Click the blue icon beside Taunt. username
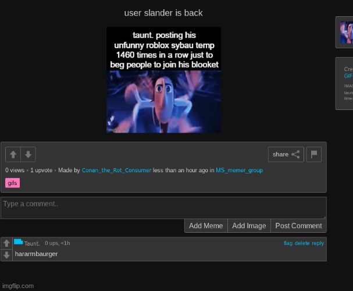353x291 pixels. click(18, 242)
